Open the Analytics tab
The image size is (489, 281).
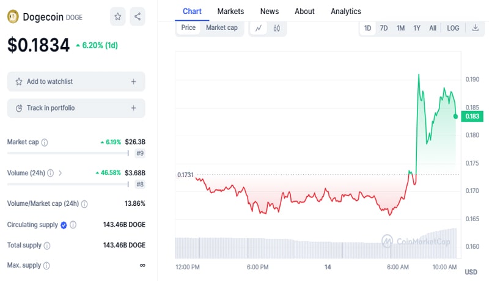point(346,12)
